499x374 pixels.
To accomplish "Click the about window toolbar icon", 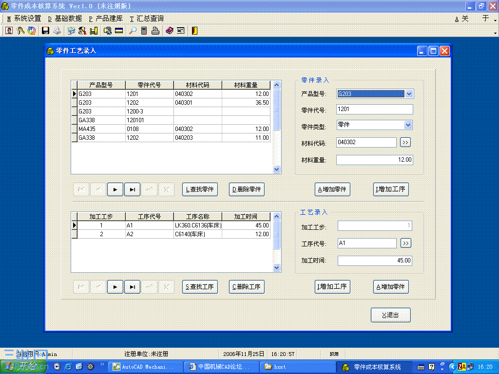I will pos(180,31).
